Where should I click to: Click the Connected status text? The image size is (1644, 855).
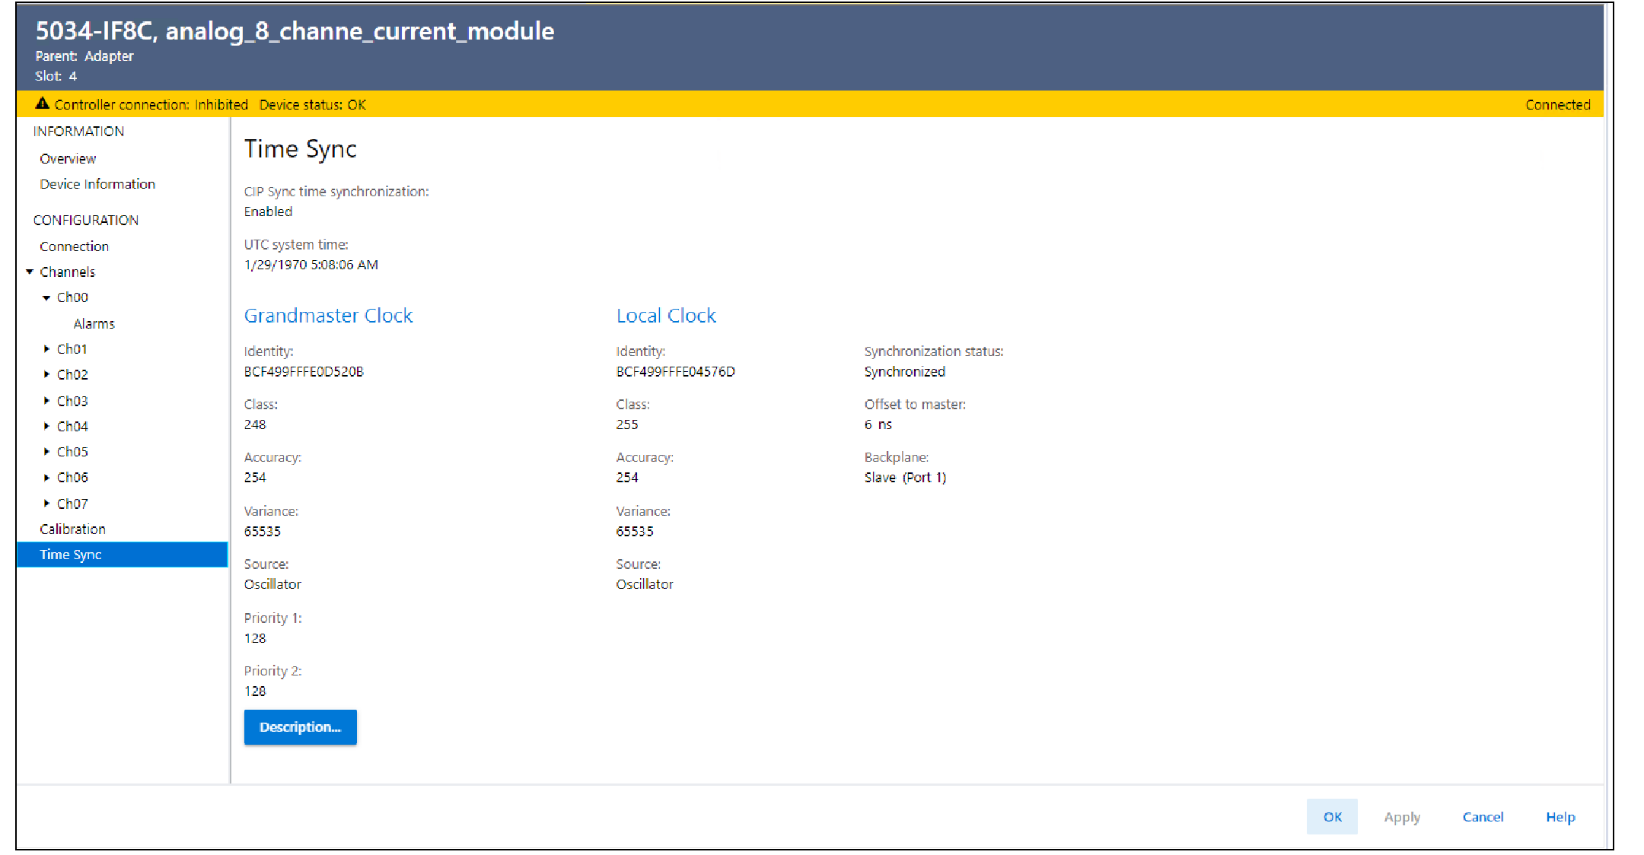click(1558, 105)
